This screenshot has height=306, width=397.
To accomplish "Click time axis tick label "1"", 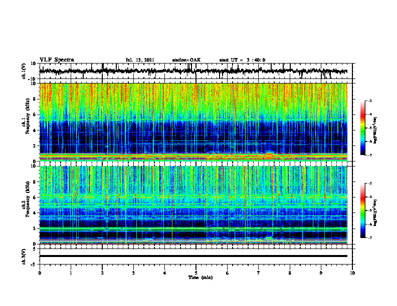I will [71, 273].
